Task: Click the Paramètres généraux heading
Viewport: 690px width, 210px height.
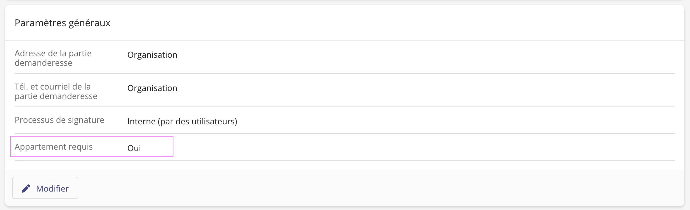Action: [x=63, y=23]
